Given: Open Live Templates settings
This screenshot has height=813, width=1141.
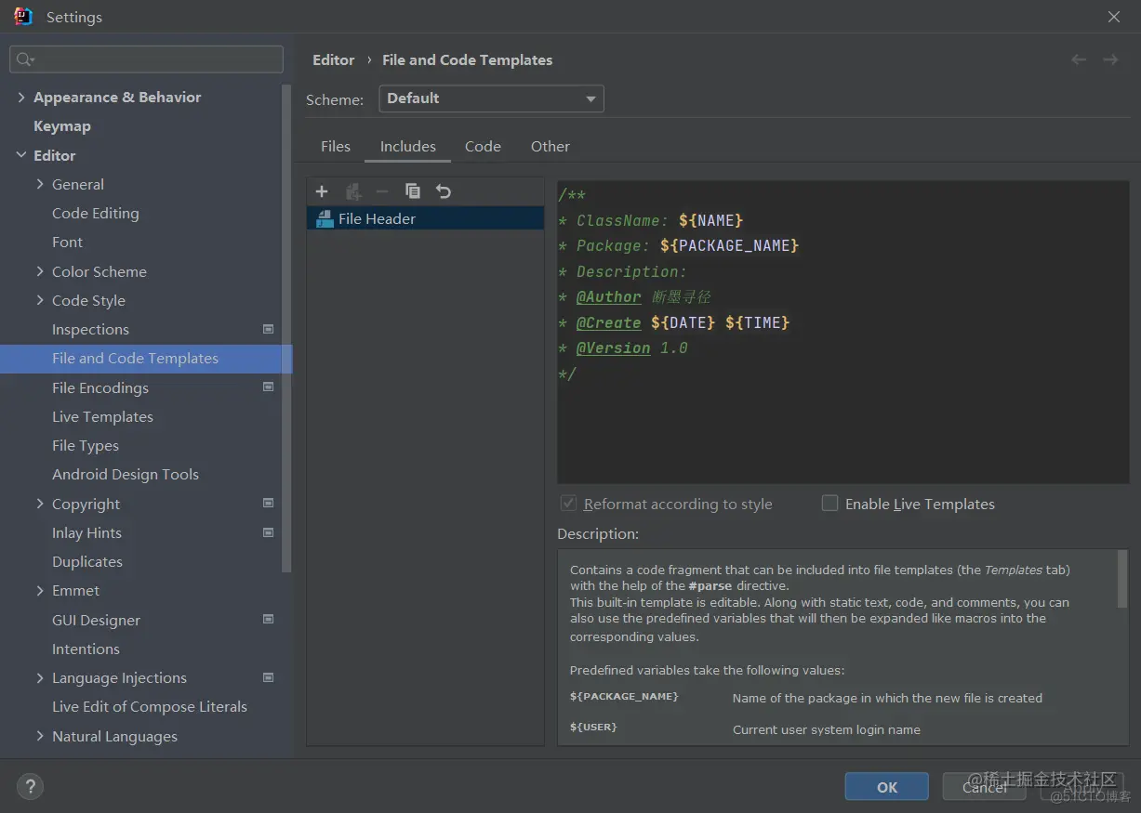Looking at the screenshot, I should point(102,416).
